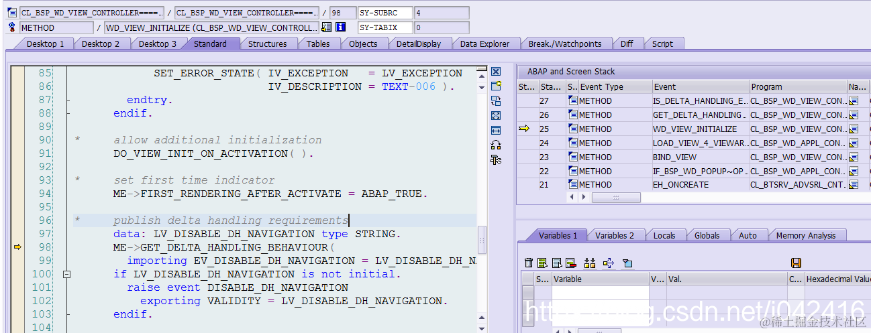871x333 pixels.
Task: Click the folder-arrow icon in Variables toolbar
Action: (627, 263)
